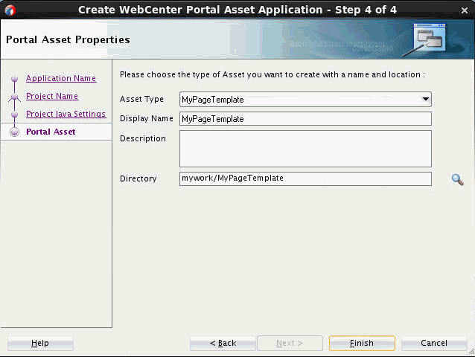Click the wizard banner window icon
475x357 pixels.
point(429,39)
